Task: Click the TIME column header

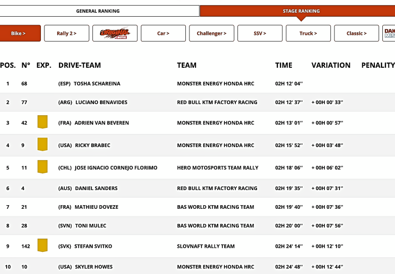Action: pyautogui.click(x=284, y=65)
